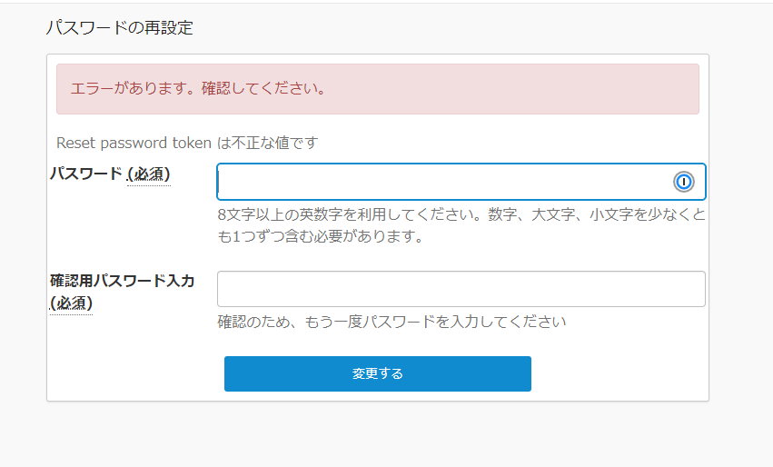Viewport: 773px width, 467px height.
Task: Click the 1Password icon in password field
Action: [684, 182]
